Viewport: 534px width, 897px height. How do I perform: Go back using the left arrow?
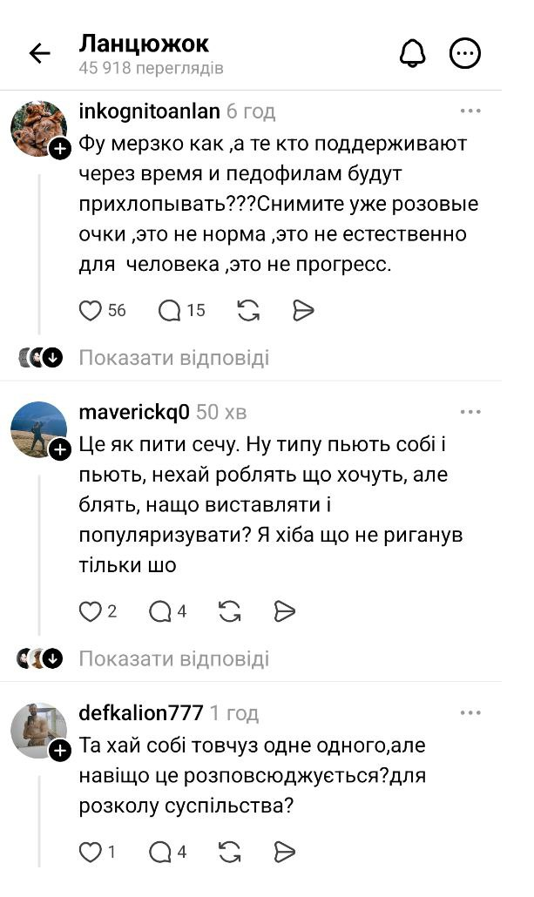40,54
